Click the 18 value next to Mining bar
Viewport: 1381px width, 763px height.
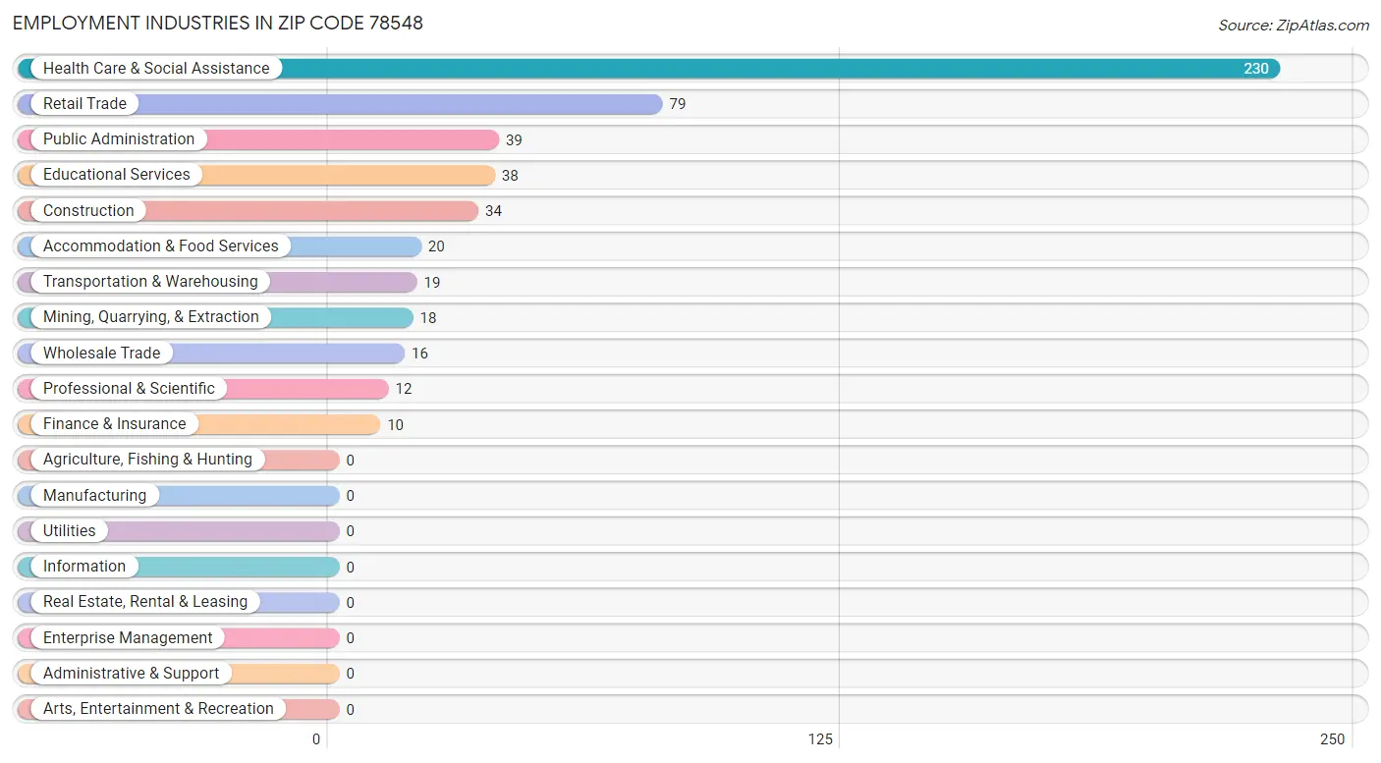coord(428,317)
